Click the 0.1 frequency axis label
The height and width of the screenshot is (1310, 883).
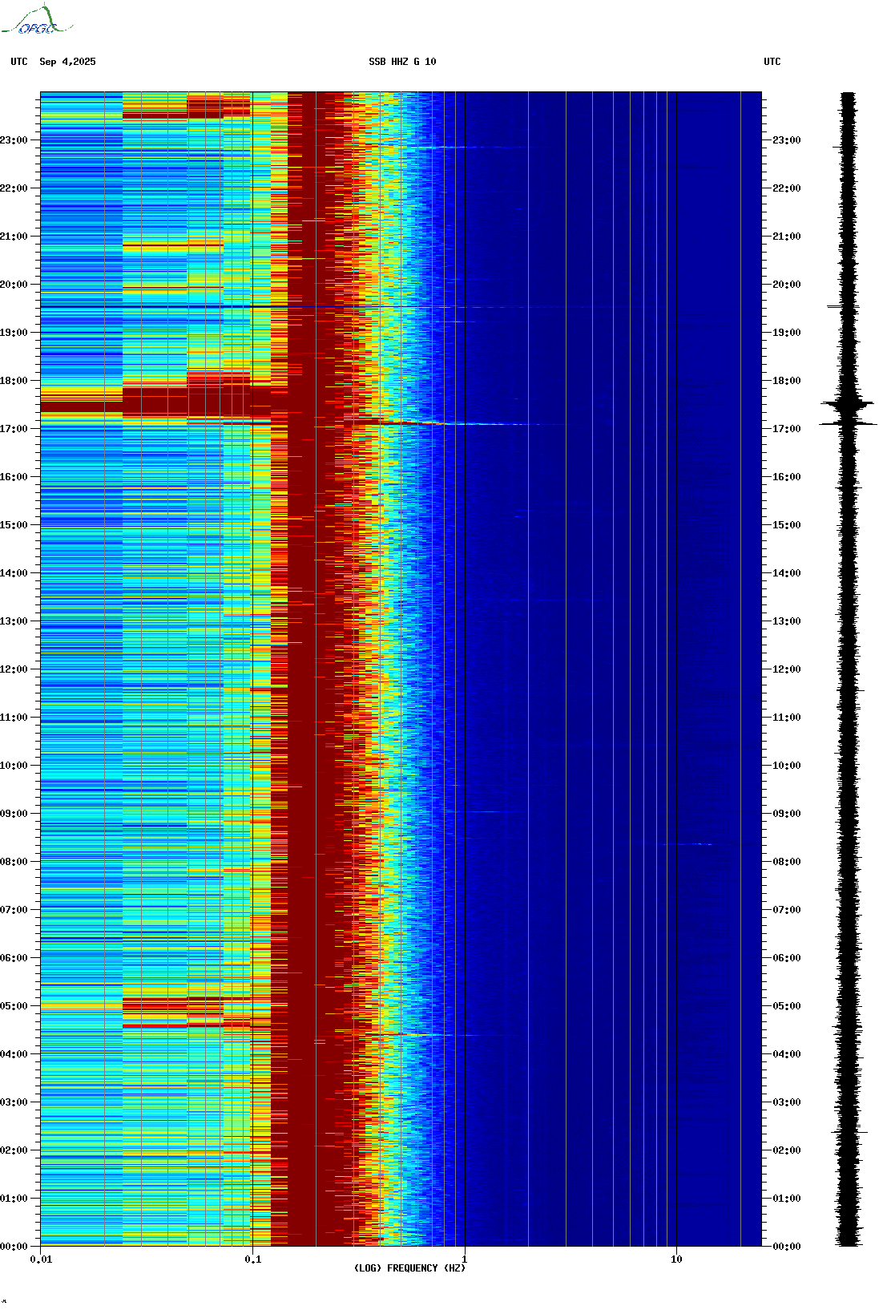tap(252, 1259)
